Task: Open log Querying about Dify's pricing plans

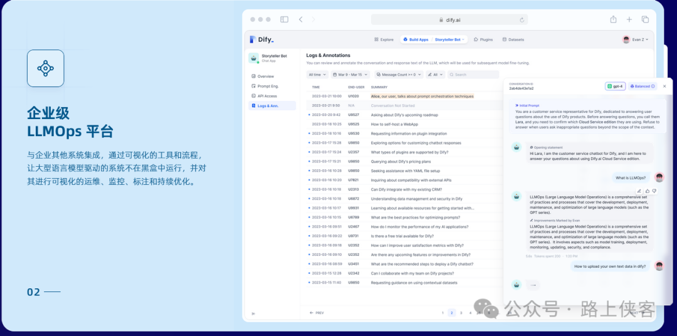Action: [404, 162]
